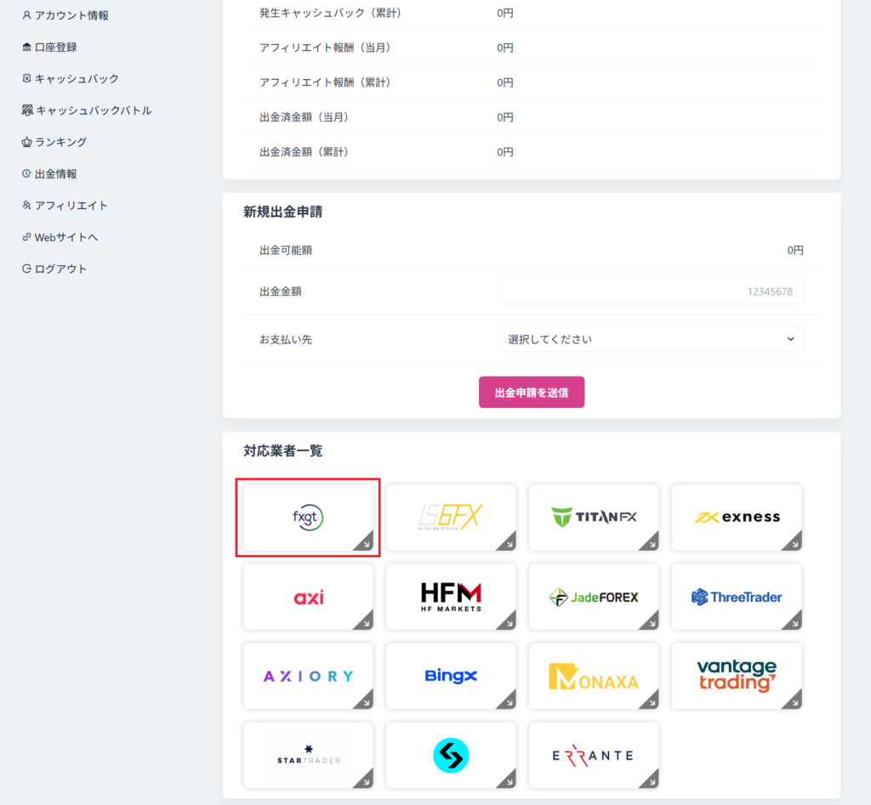Image resolution: width=871 pixels, height=805 pixels.
Task: Open the IS6FX broker card
Action: coord(451,518)
